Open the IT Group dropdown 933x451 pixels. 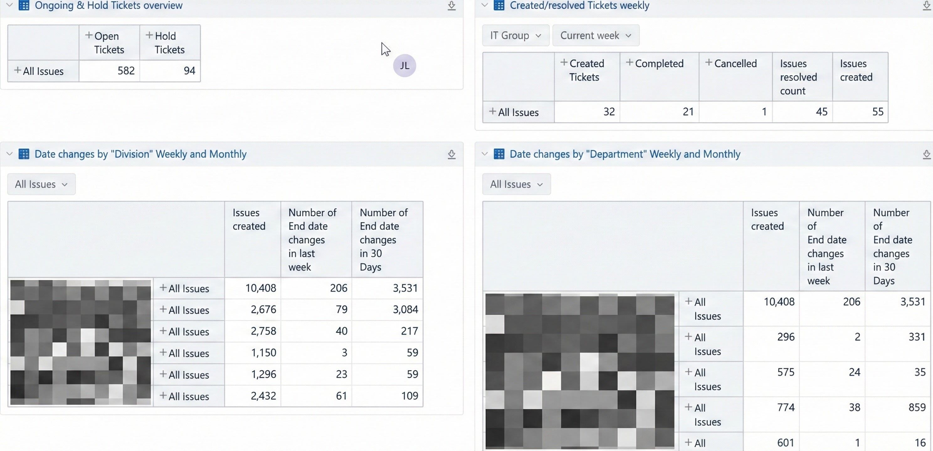tap(515, 35)
